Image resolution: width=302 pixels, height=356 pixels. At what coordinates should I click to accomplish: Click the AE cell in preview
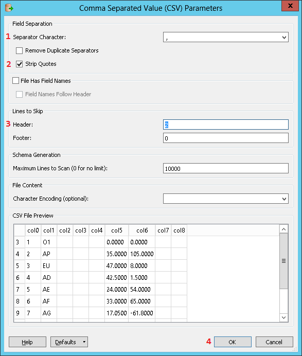point(49,290)
